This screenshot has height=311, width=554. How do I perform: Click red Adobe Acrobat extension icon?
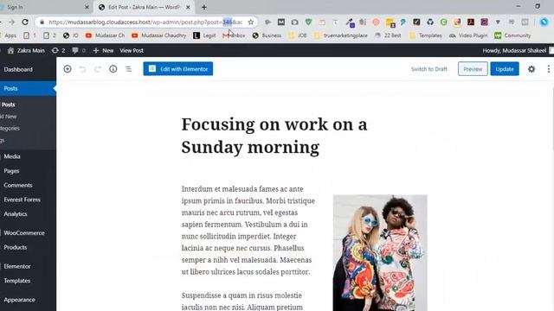471,22
